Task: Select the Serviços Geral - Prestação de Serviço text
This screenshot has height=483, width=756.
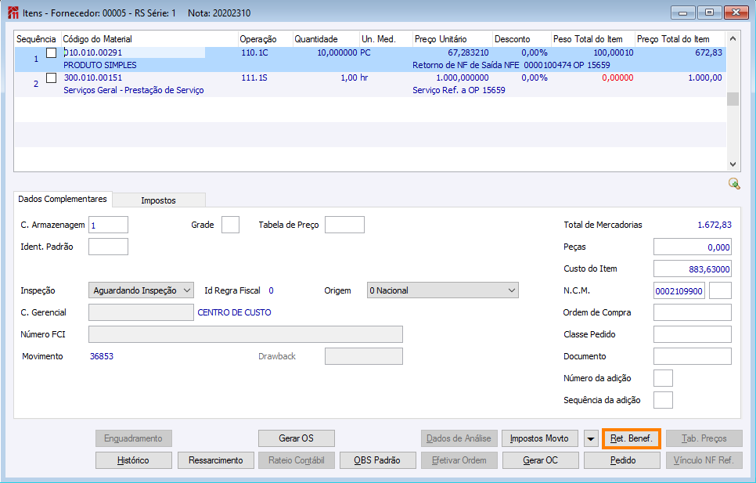Action: [134, 90]
